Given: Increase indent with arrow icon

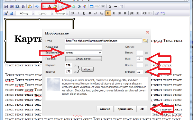Looking at the screenshot, I should 144,13.
